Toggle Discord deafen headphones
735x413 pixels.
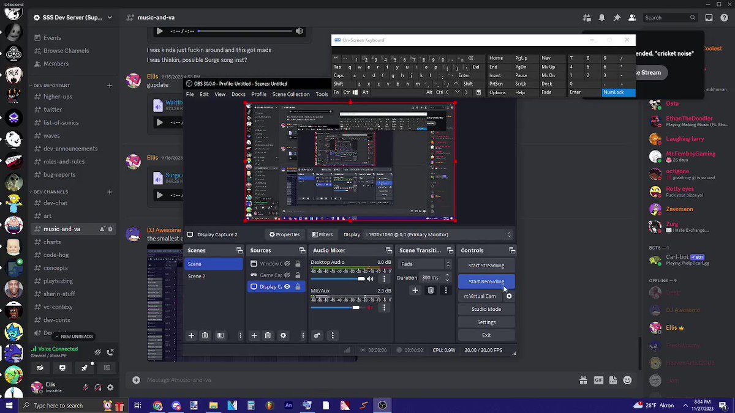pyautogui.click(x=97, y=387)
